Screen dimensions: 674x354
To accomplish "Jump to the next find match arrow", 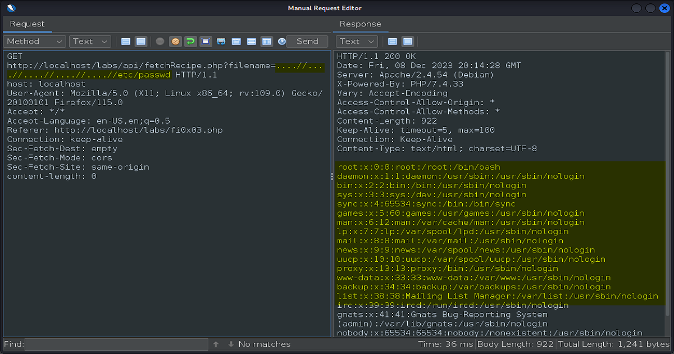I will tap(231, 344).
